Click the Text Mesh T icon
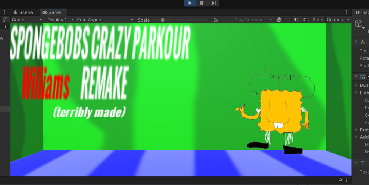The width and height of the screenshot is (369, 185). point(363,163)
